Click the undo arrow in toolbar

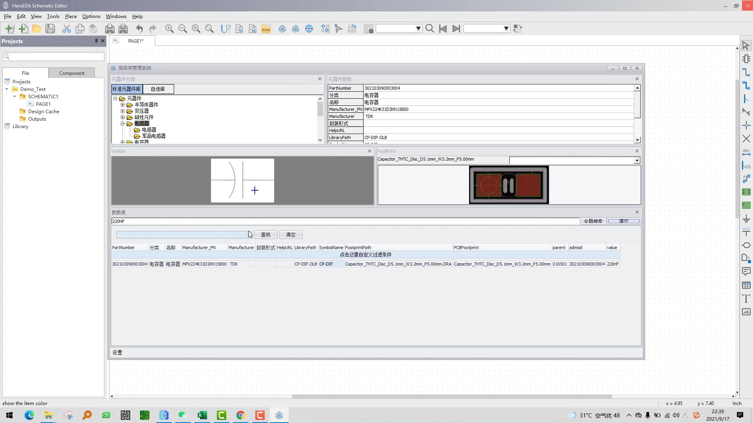(139, 29)
